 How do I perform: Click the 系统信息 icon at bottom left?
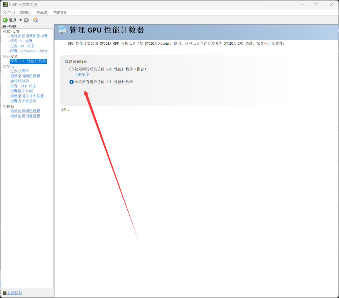[x=5, y=293]
